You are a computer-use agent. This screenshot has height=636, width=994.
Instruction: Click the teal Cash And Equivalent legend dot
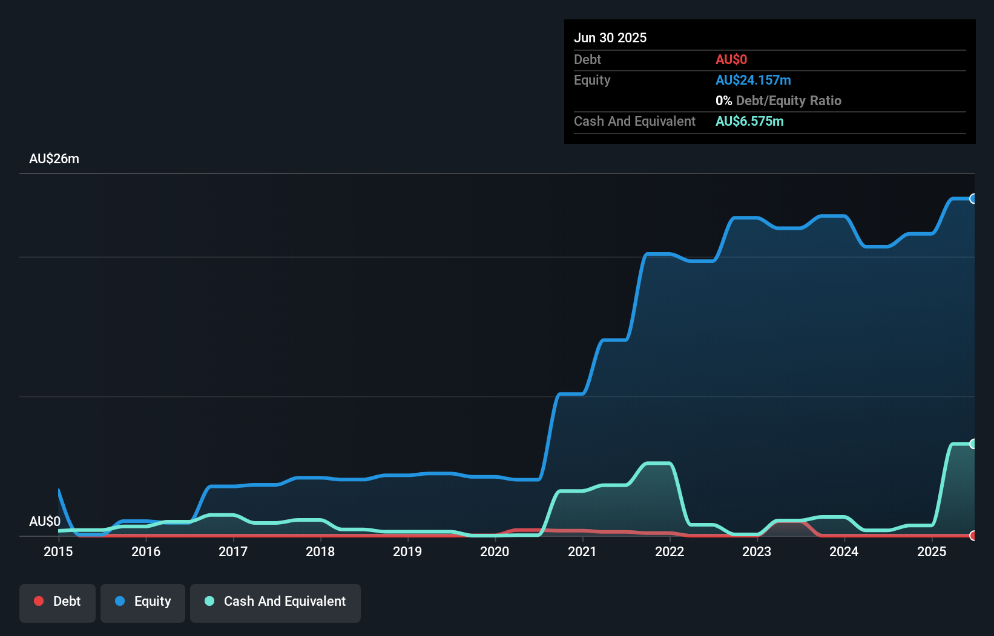[209, 602]
